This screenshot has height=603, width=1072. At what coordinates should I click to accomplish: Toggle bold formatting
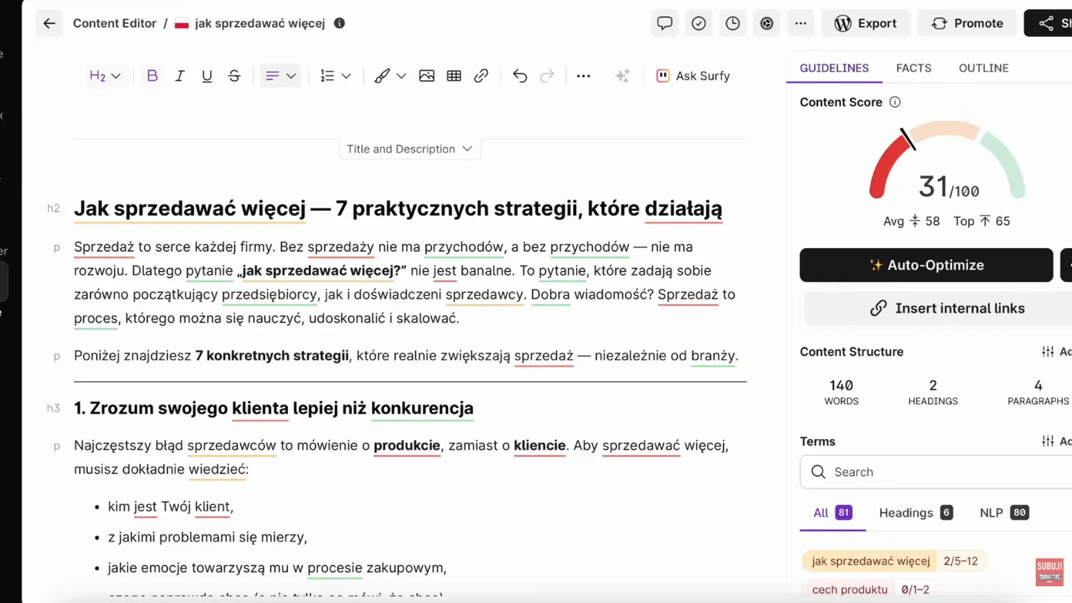point(152,76)
